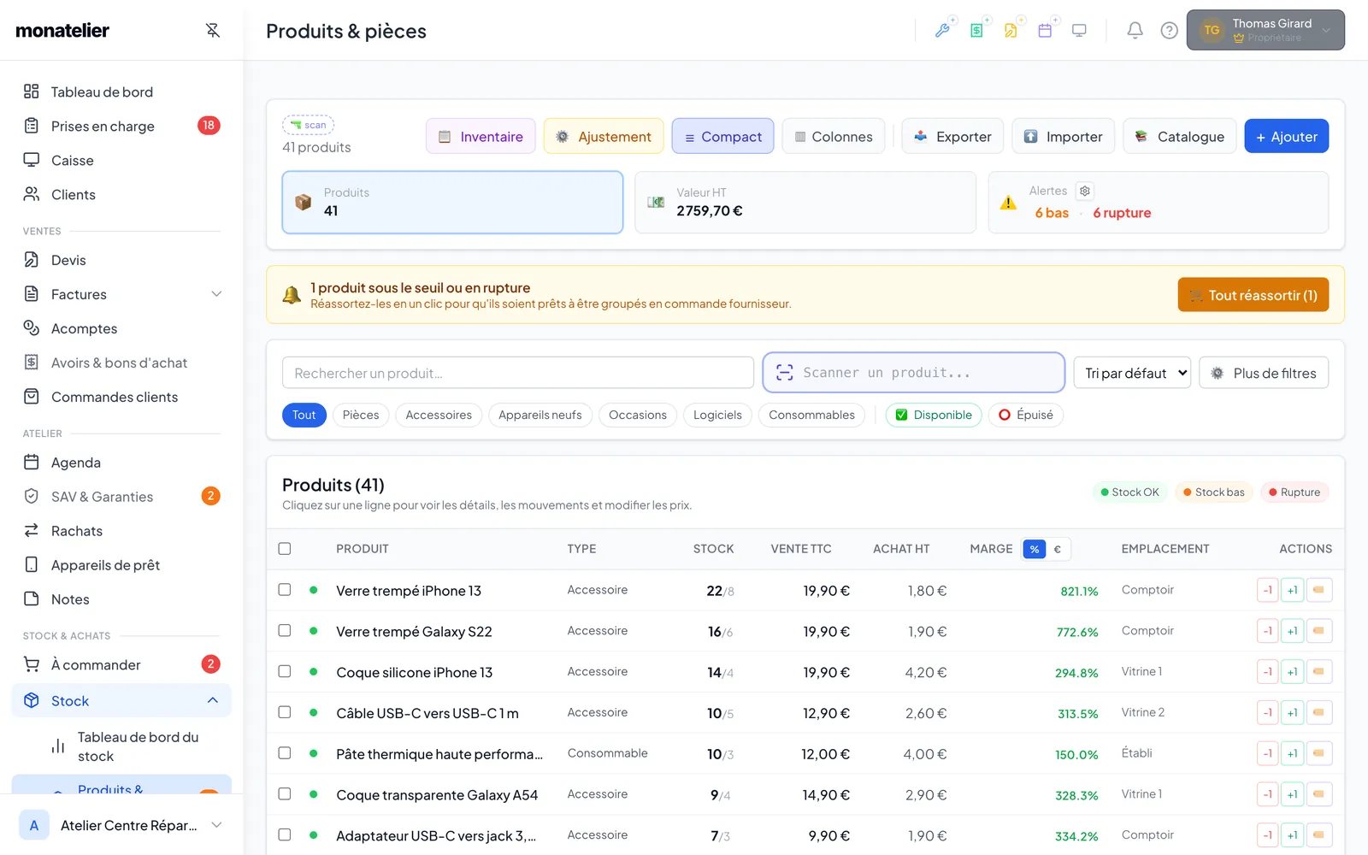Expand the Factures submenu chevron
The height and width of the screenshot is (855, 1368).
216,294
